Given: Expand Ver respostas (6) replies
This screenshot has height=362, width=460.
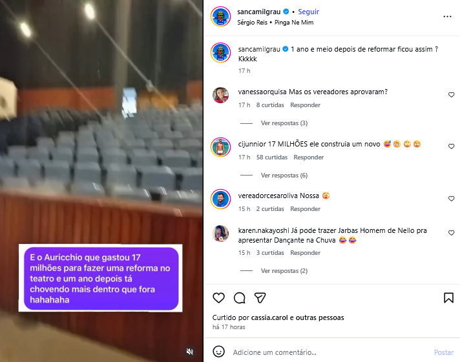Looking at the screenshot, I should (284, 176).
